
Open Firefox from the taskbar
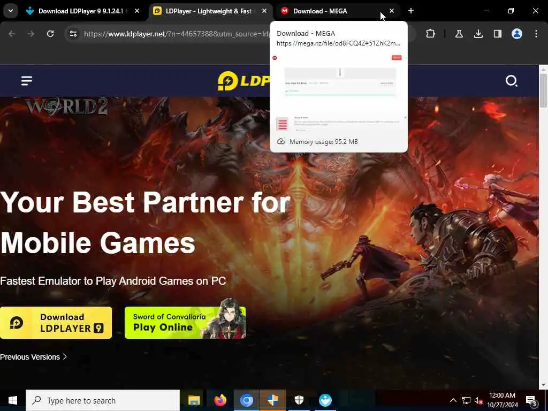(220, 400)
